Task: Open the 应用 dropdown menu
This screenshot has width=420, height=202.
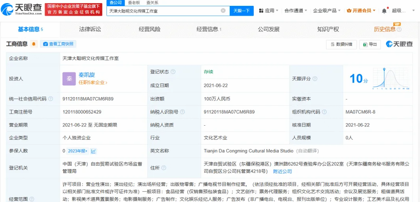Action: coord(269,11)
